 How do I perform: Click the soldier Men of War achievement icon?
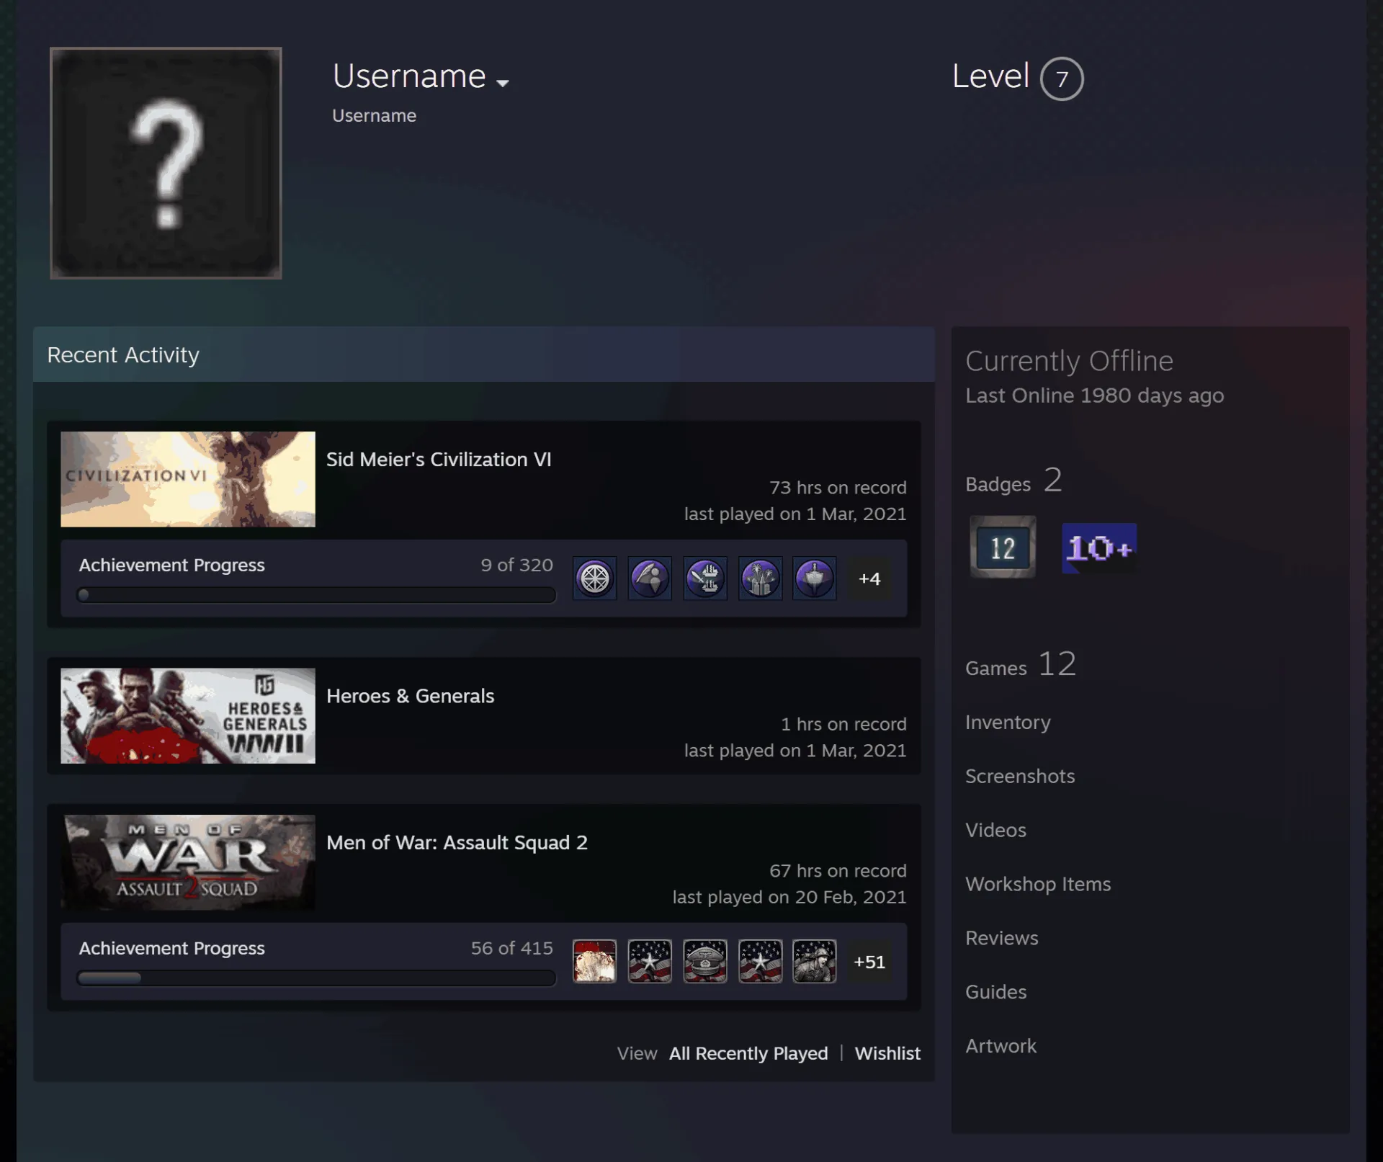[815, 961]
